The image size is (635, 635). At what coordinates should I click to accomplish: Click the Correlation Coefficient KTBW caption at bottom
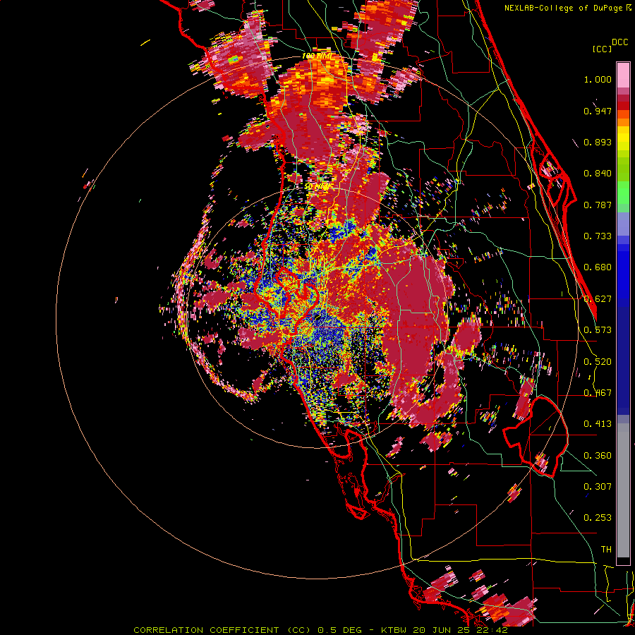(320, 630)
